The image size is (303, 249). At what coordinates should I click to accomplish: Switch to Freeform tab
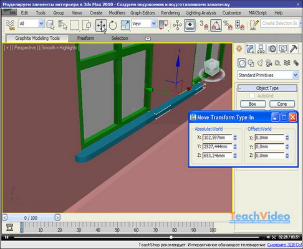tap(85, 39)
